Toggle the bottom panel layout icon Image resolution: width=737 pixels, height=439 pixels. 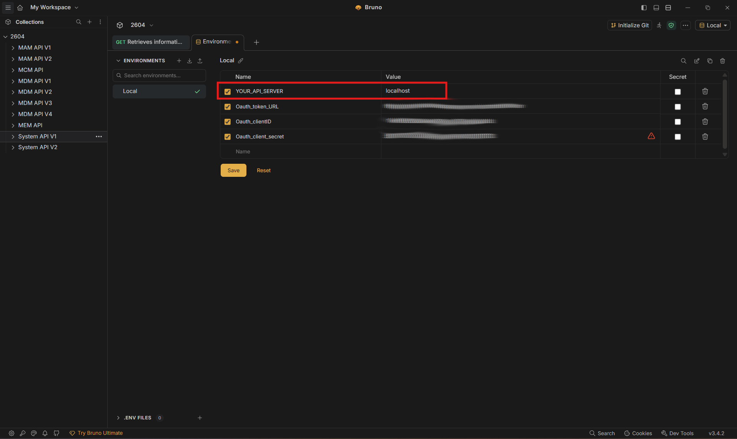click(x=656, y=8)
